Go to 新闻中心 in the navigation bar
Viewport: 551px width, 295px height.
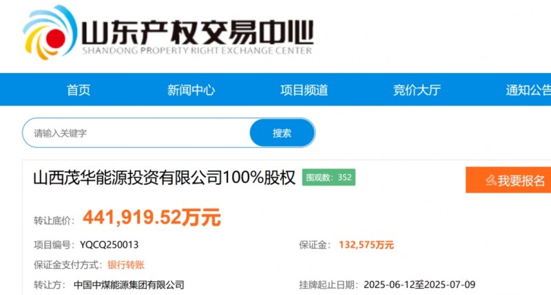pyautogui.click(x=191, y=90)
